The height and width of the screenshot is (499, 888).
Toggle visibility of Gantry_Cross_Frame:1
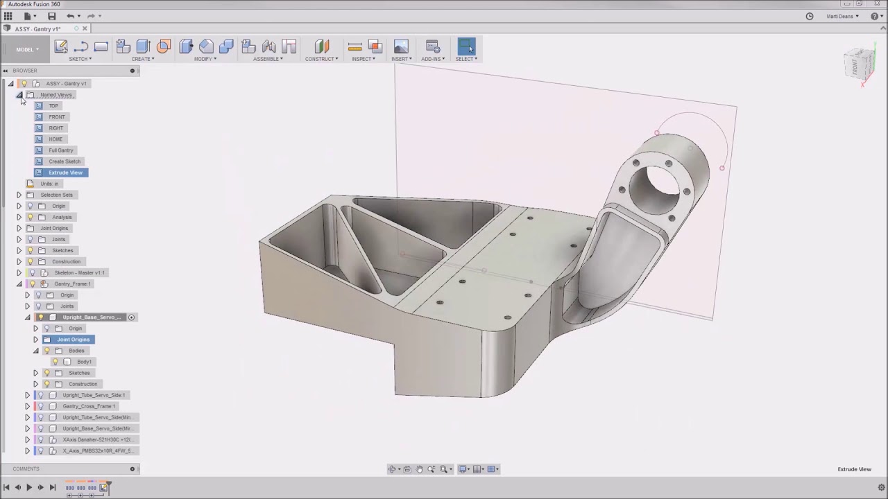[40, 406]
